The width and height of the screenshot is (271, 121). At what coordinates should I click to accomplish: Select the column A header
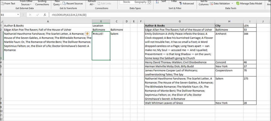click(48, 21)
